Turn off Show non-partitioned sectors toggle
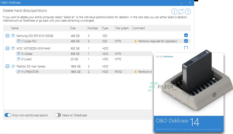Image resolution: width=233 pixels, height=134 pixels. click(8, 115)
